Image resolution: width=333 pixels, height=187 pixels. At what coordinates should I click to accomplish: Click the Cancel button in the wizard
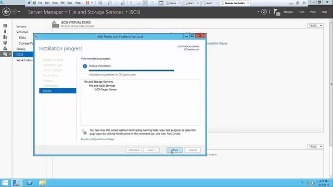pyautogui.click(x=193, y=150)
